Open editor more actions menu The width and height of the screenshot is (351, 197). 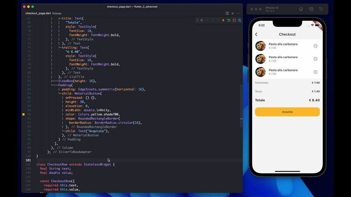tap(238, 13)
